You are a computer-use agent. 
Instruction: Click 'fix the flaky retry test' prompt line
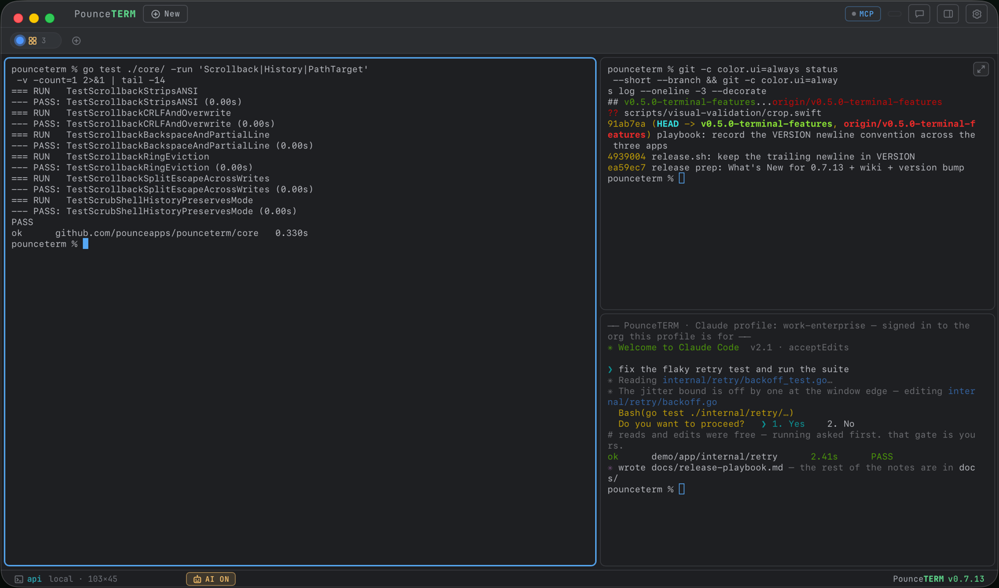(728, 370)
